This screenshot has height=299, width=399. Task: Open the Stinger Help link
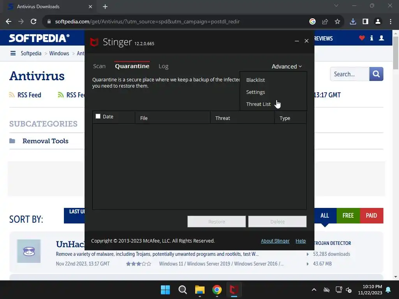300,241
